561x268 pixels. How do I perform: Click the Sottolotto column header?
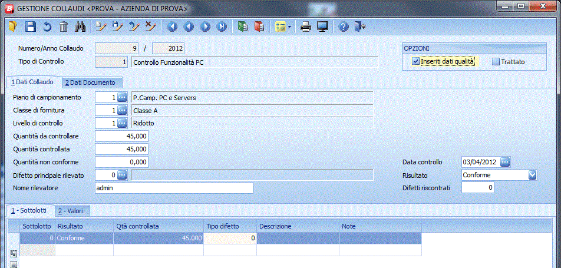(37, 226)
